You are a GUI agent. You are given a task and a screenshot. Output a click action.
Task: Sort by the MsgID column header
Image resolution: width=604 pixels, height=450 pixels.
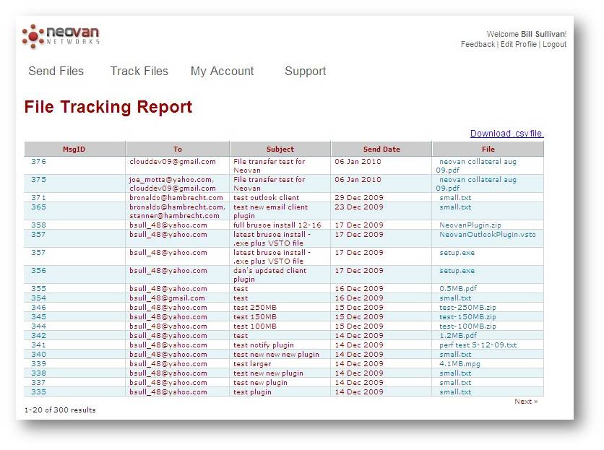point(74,149)
